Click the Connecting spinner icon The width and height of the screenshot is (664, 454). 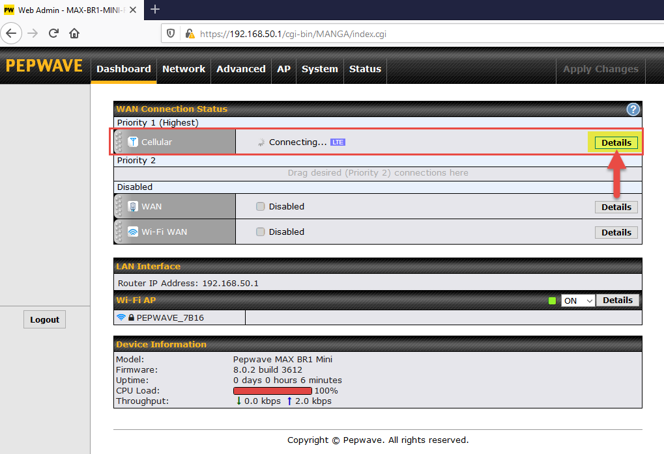[x=261, y=142]
